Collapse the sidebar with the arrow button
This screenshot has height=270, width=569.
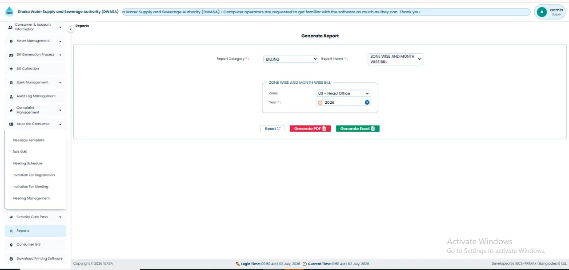click(70, 30)
